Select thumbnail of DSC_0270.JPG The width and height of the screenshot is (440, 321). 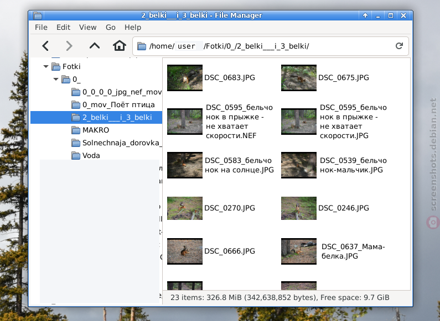click(x=185, y=208)
